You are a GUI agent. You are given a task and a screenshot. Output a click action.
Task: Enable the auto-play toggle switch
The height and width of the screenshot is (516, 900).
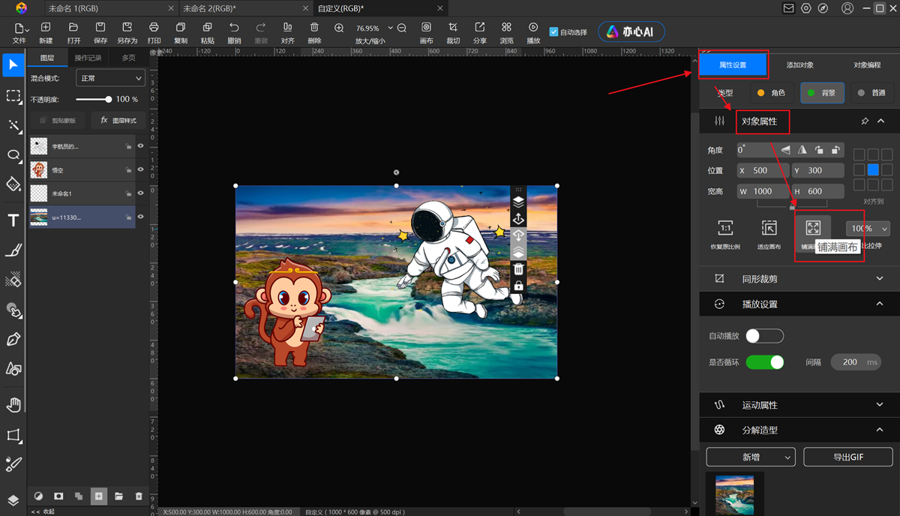(764, 336)
